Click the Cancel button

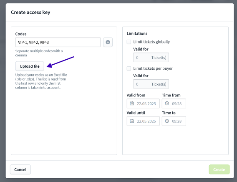coord(20,169)
